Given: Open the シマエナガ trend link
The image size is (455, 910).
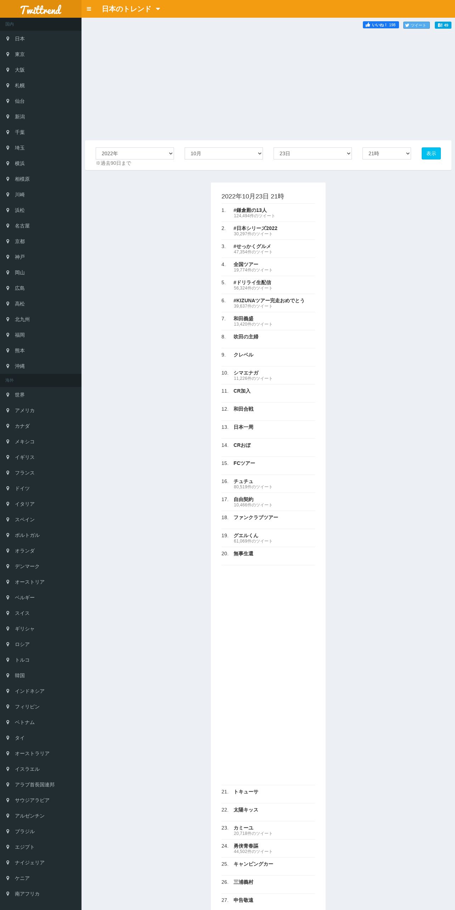Looking at the screenshot, I should [246, 373].
